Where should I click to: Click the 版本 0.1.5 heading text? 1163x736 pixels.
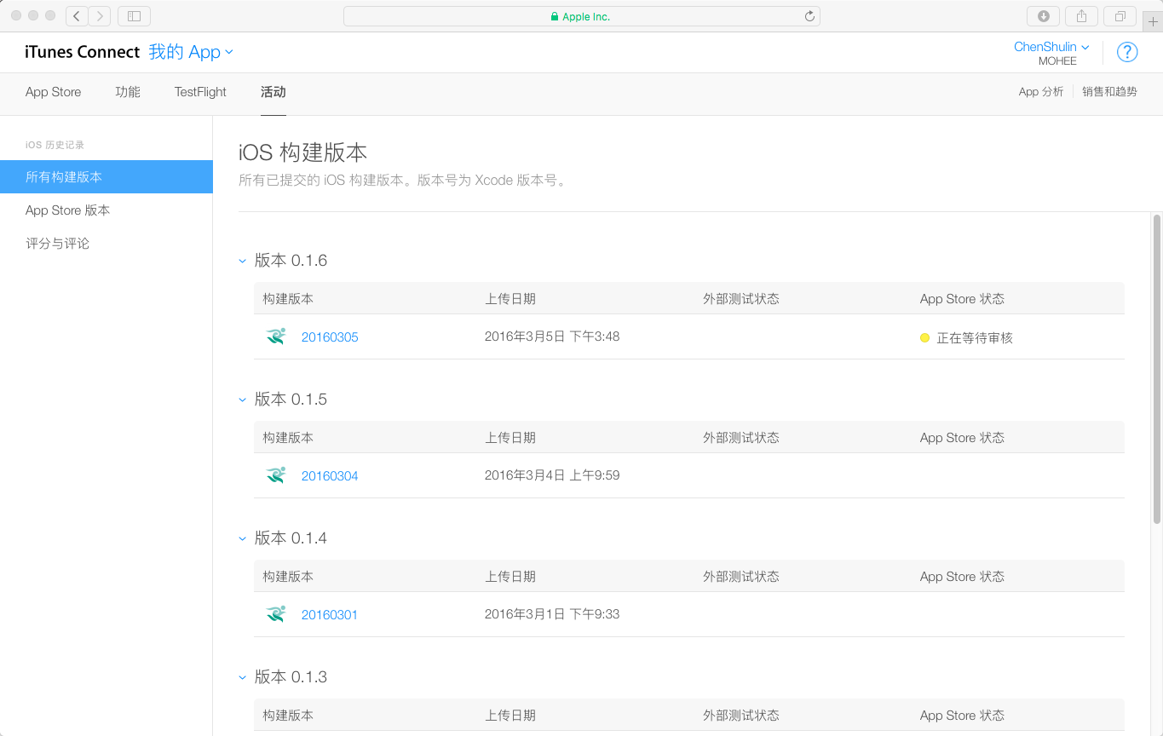point(291,400)
